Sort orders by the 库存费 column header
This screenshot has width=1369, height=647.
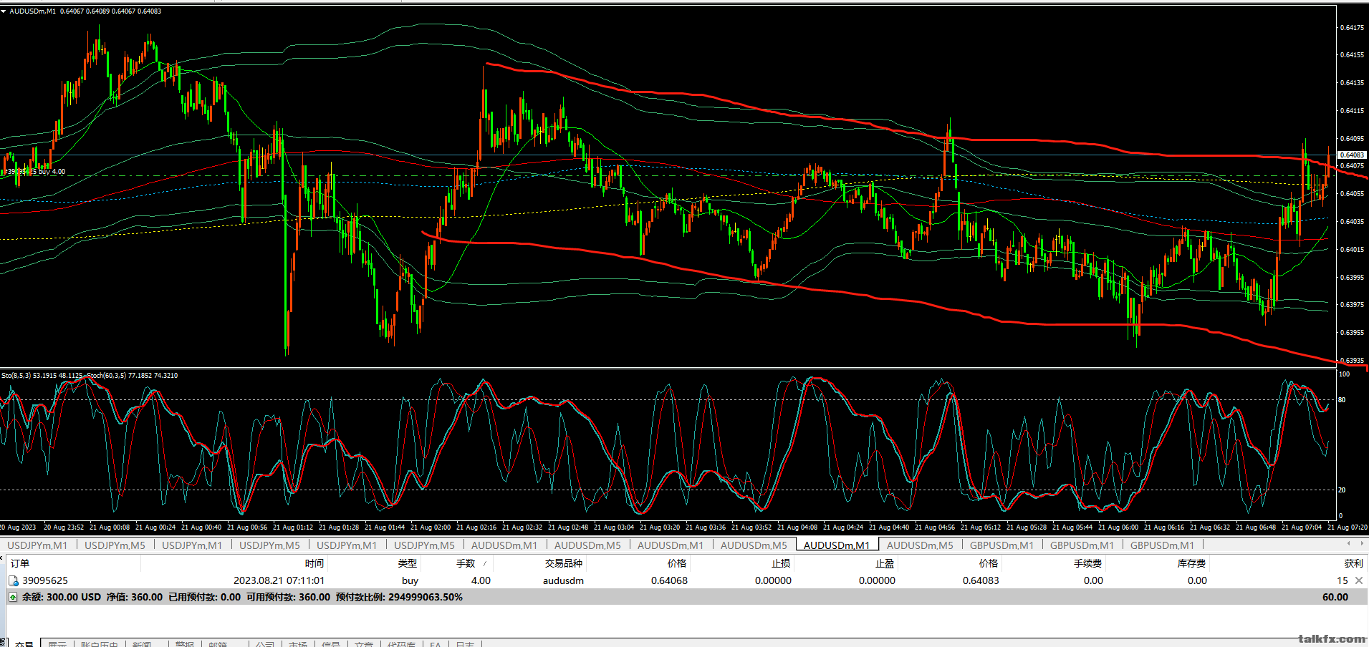pos(1191,563)
